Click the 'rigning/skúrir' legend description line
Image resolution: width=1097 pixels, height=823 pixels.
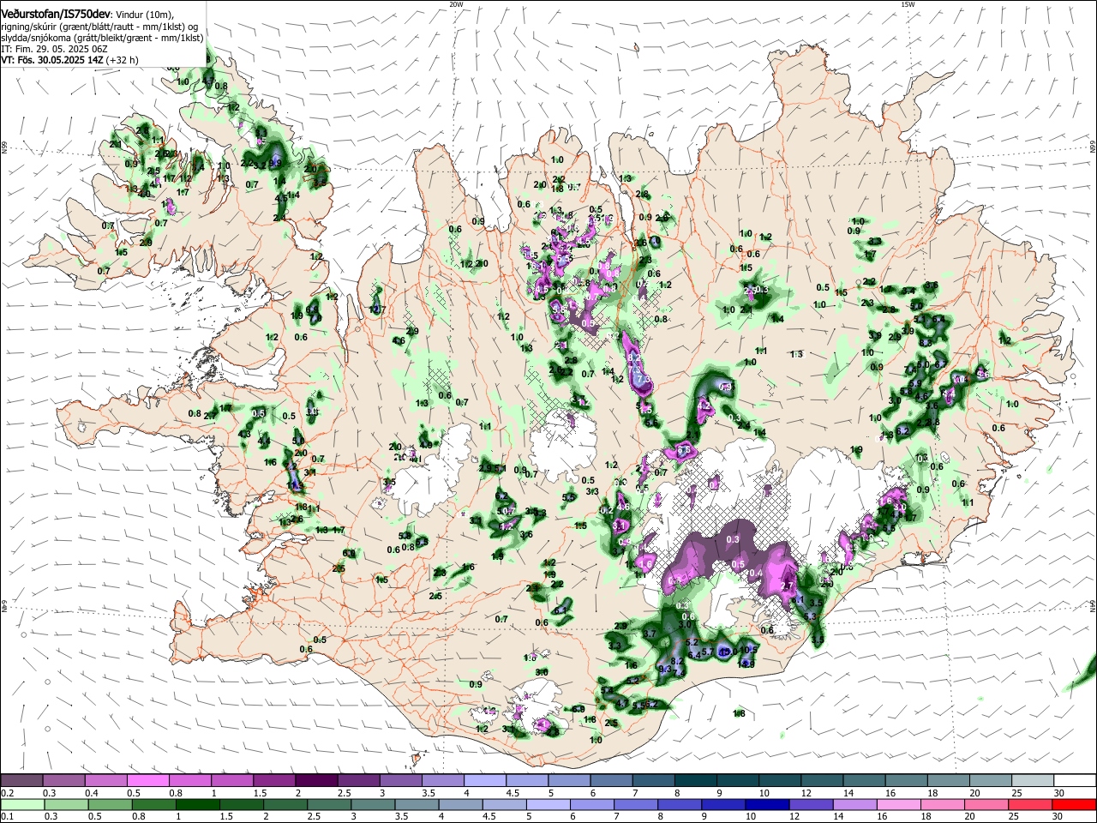tap(99, 27)
